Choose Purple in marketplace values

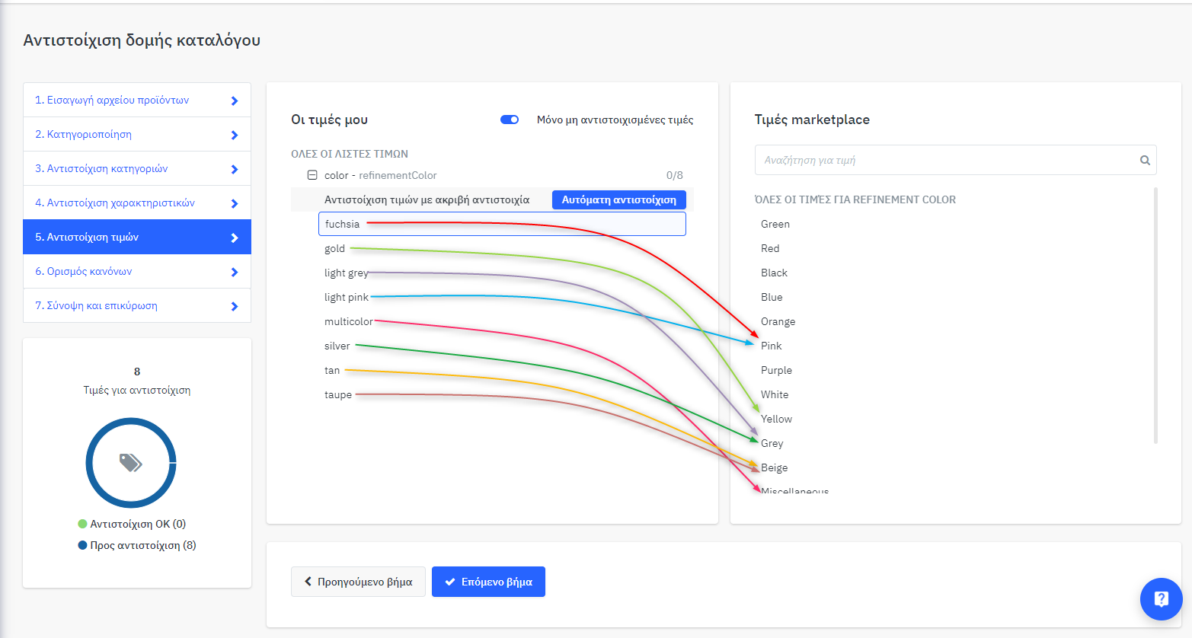[x=776, y=370]
